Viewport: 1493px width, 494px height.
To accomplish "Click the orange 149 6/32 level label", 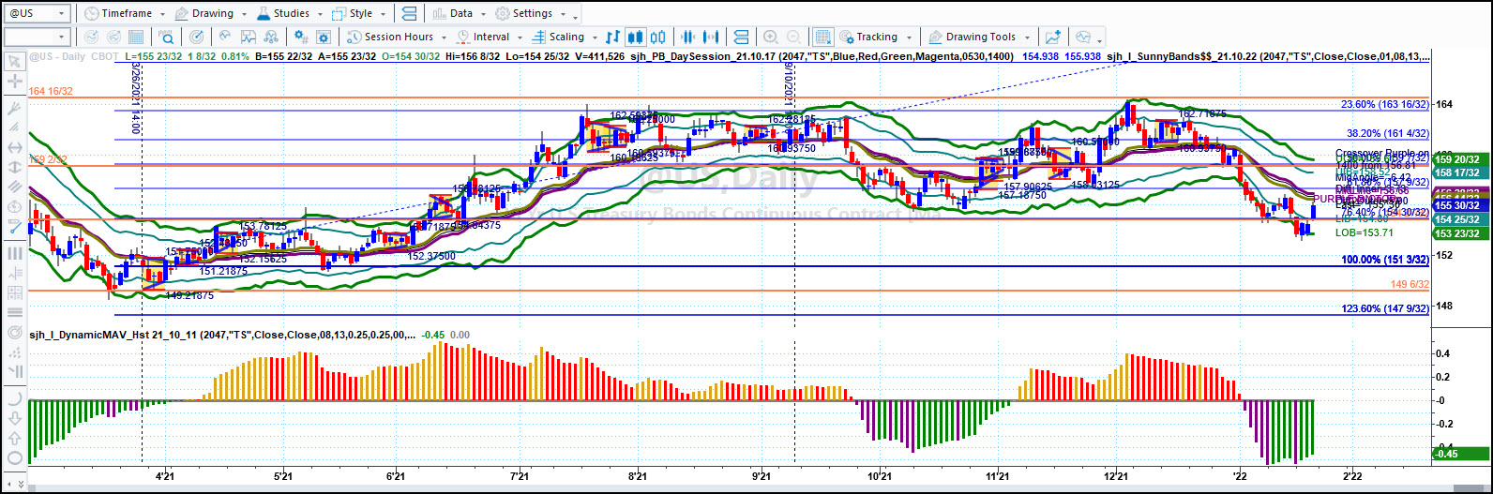I will point(1410,284).
